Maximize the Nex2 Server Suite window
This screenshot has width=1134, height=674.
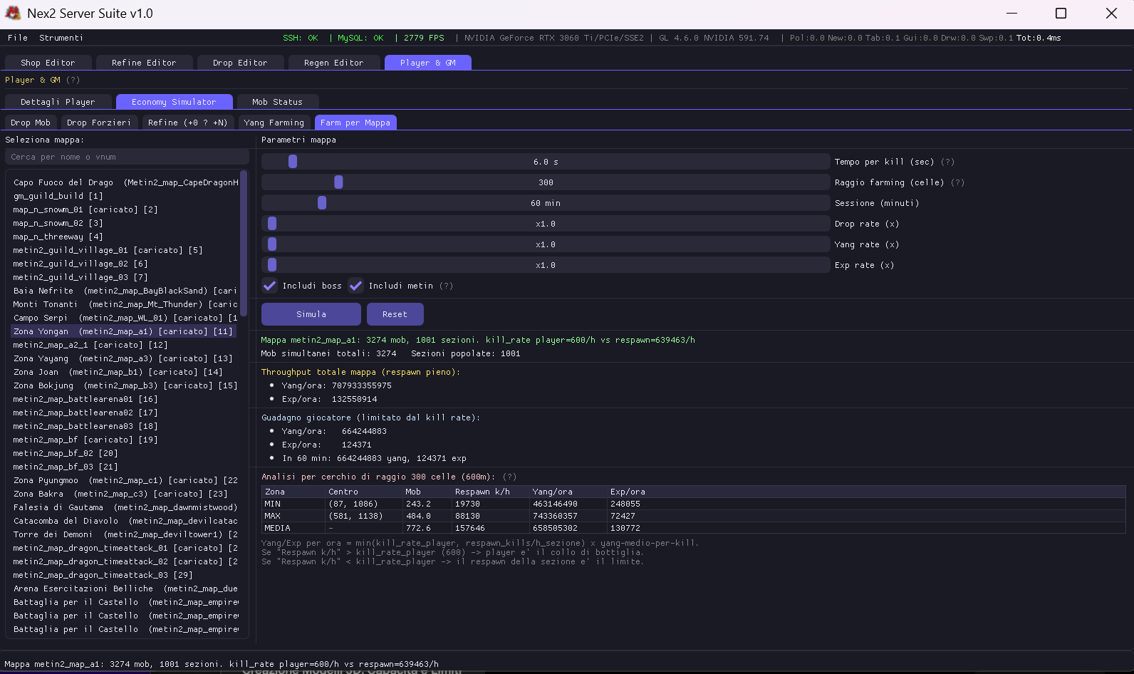pos(1061,14)
